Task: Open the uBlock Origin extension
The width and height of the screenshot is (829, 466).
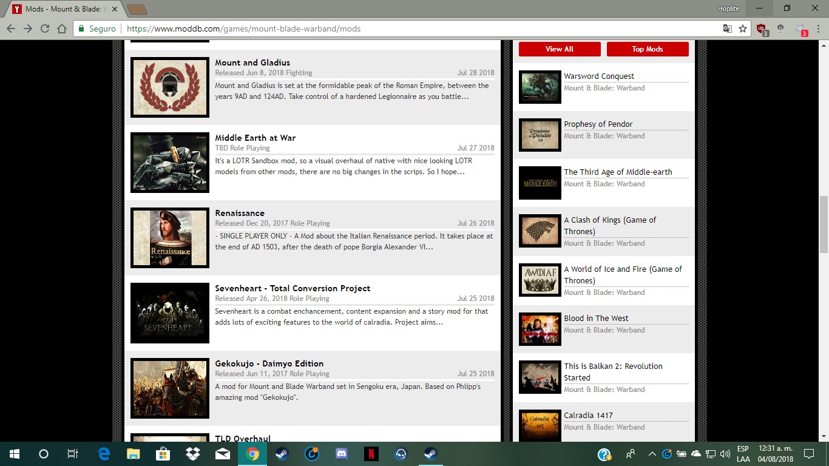Action: click(762, 29)
